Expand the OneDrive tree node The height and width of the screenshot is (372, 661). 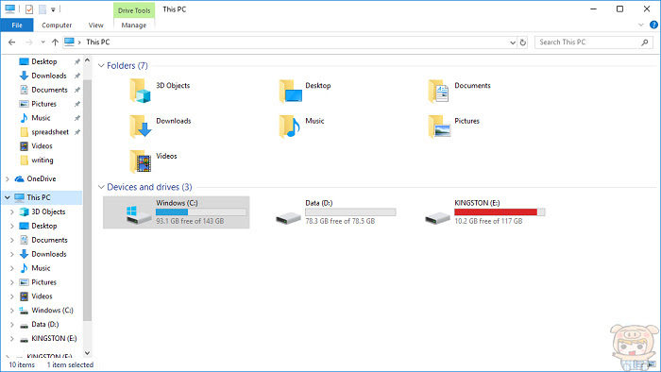click(8, 179)
